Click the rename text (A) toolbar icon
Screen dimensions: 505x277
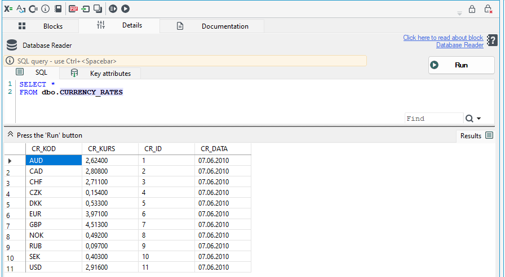21,9
